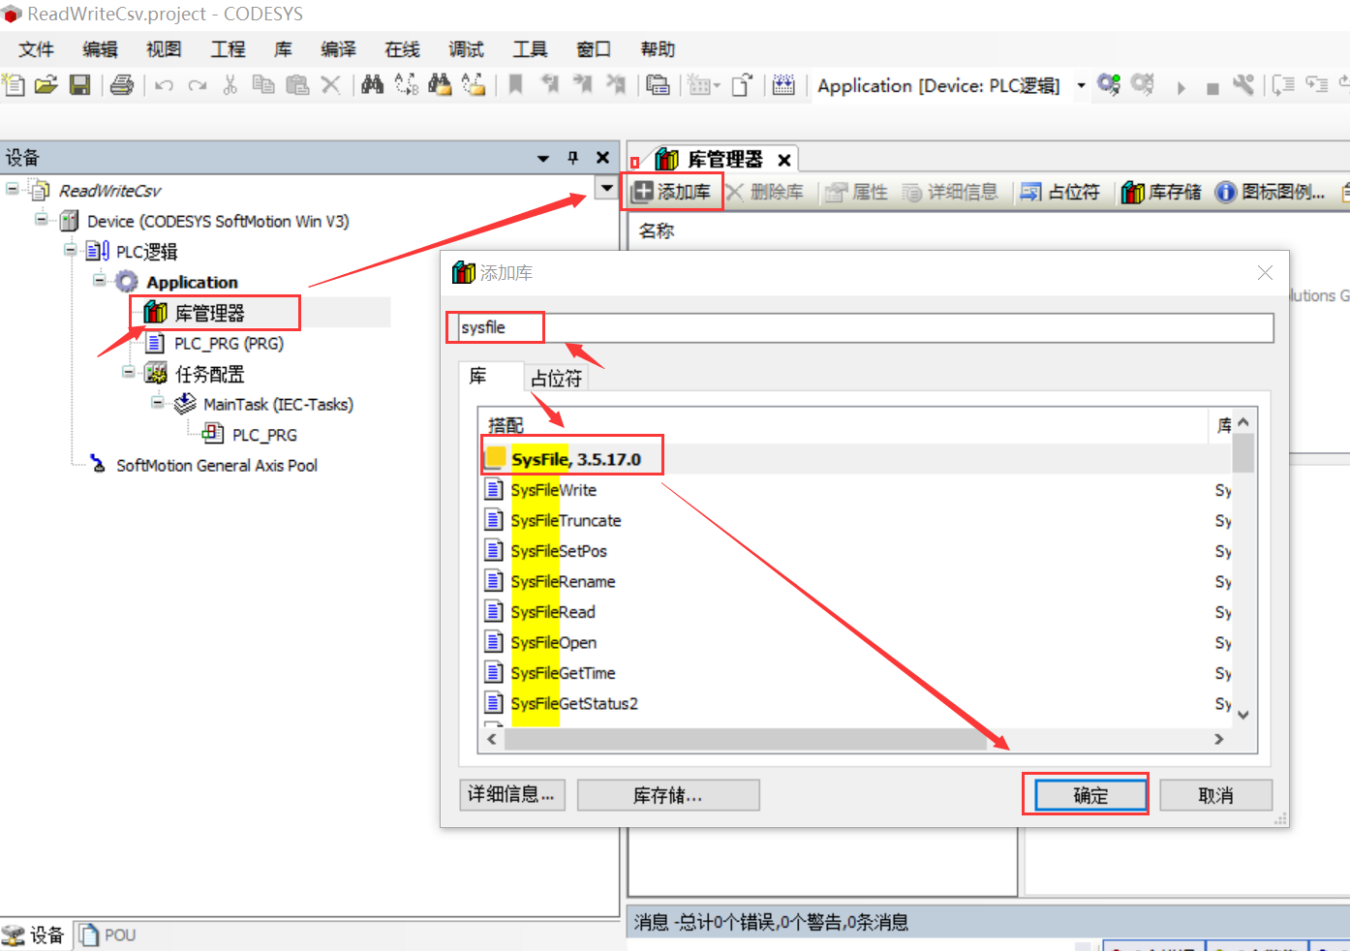Open the Application device dropdown

tap(1080, 85)
